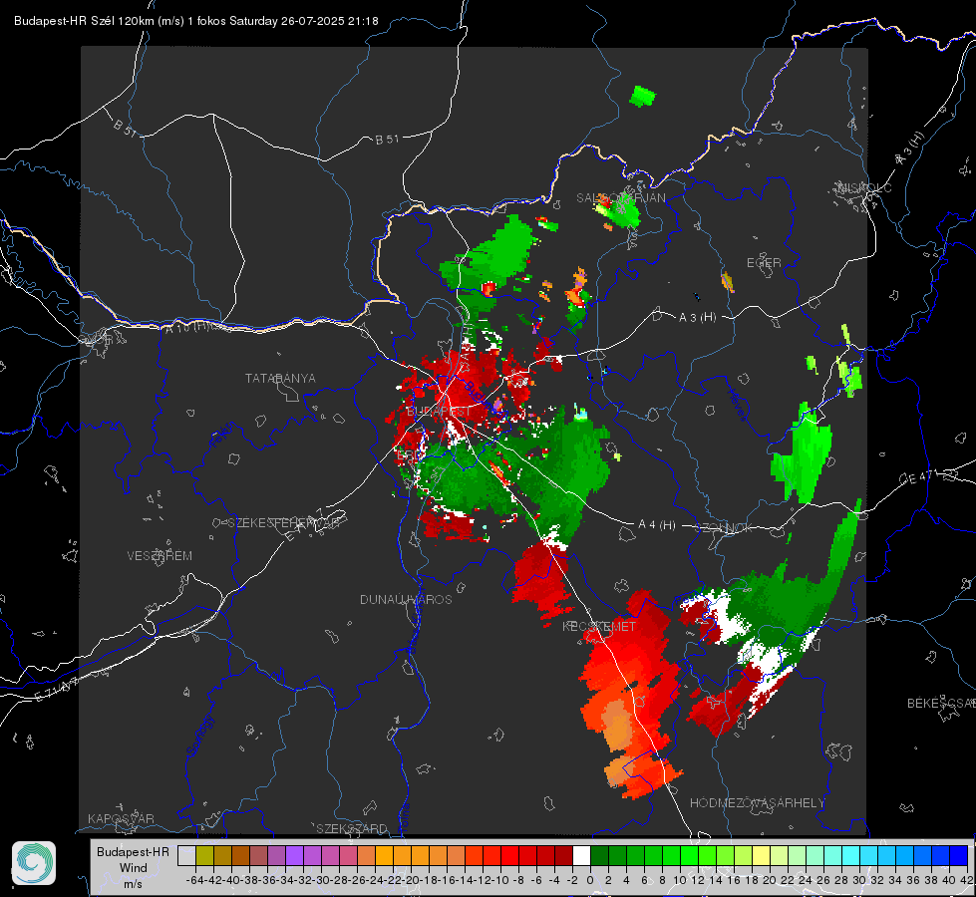Select the SZEKSZARD city label
Screen dimensions: 976x897
pyautogui.click(x=352, y=828)
